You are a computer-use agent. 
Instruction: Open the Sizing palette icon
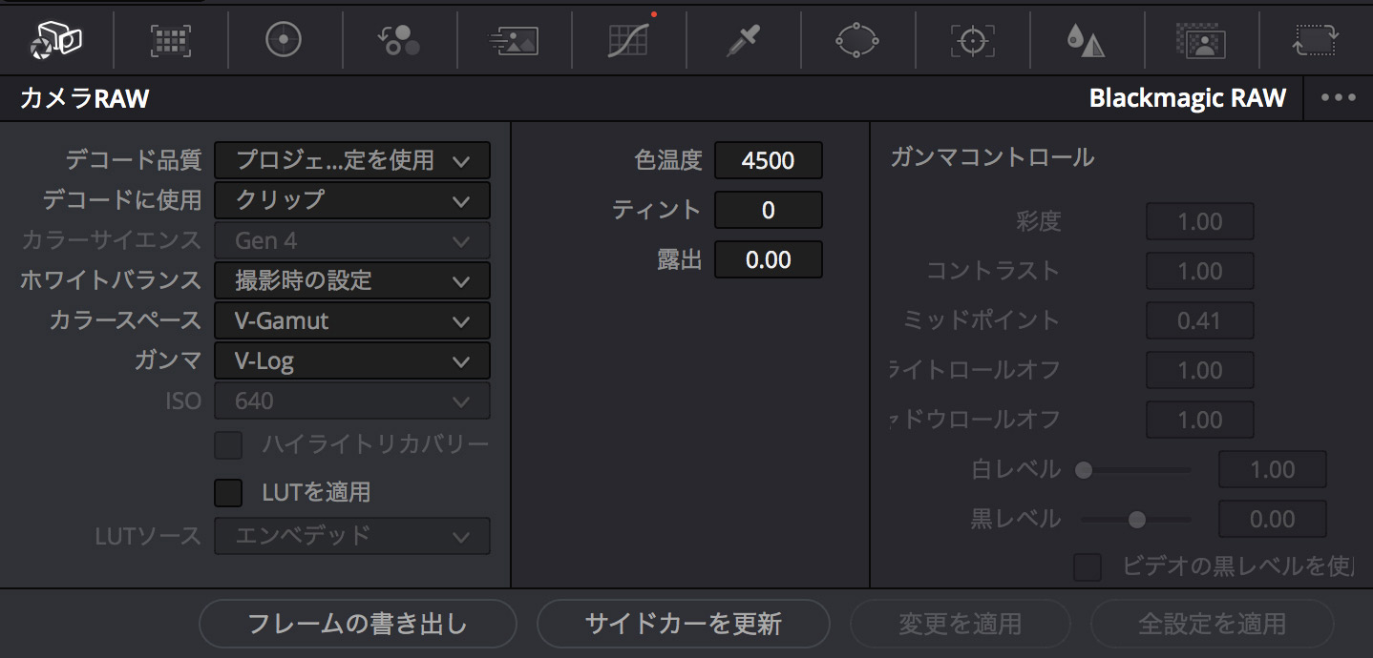(x=1313, y=40)
